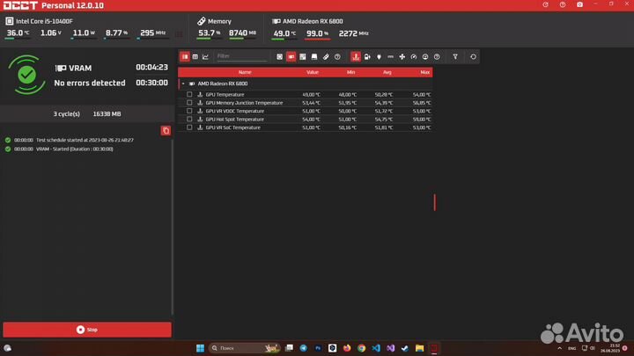Toggle the funnel filter icon
634x356 pixels.
[455, 57]
